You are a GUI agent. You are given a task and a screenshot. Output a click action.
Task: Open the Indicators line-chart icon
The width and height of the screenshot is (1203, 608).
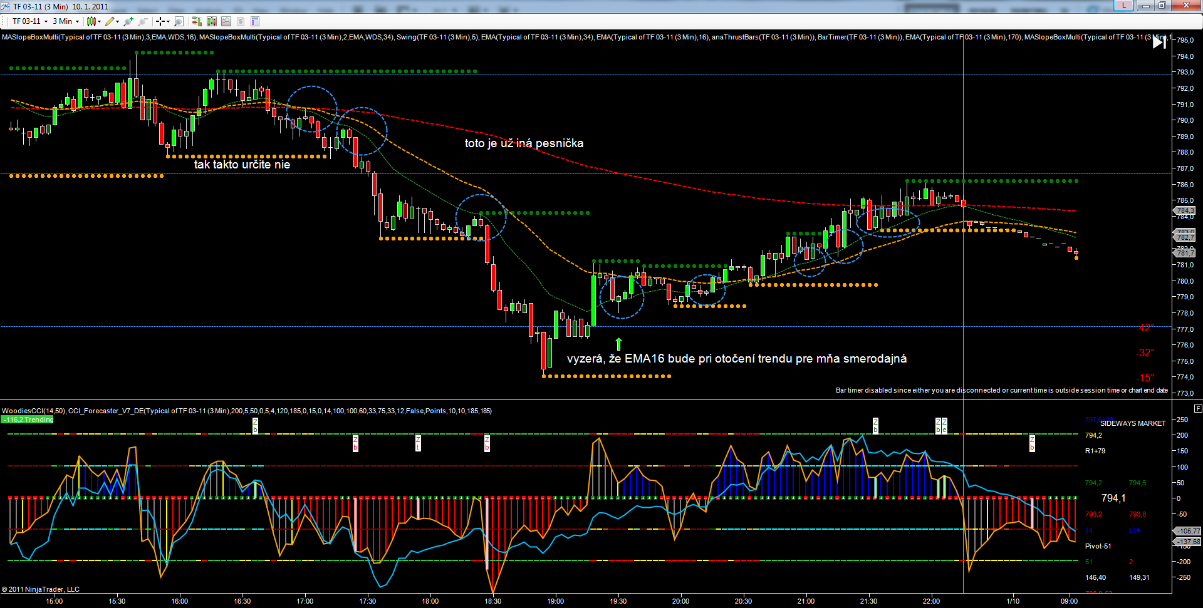pyautogui.click(x=226, y=21)
